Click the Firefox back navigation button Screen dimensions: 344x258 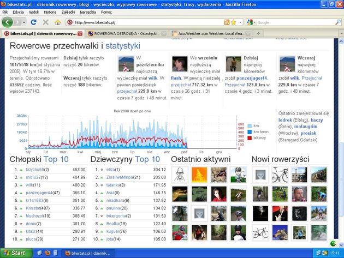(x=8, y=22)
